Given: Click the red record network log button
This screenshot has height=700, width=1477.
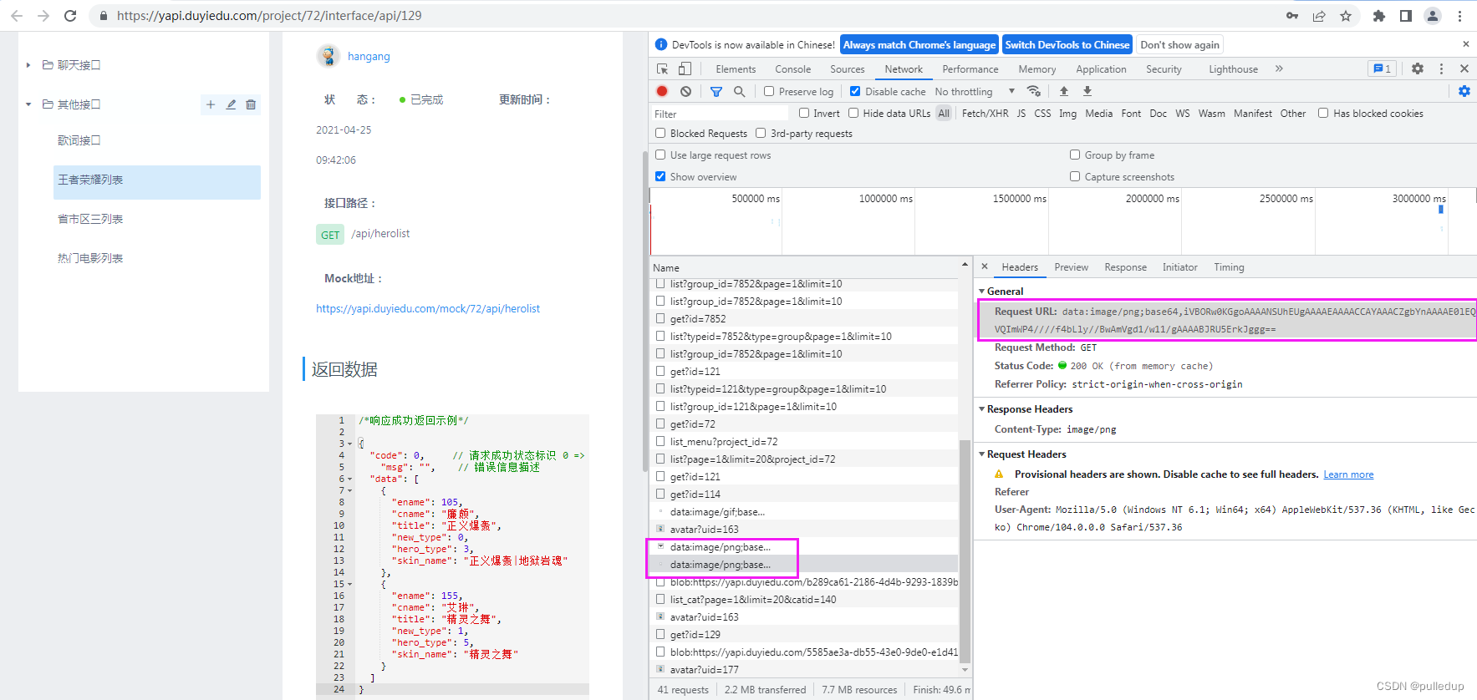Looking at the screenshot, I should (x=662, y=91).
